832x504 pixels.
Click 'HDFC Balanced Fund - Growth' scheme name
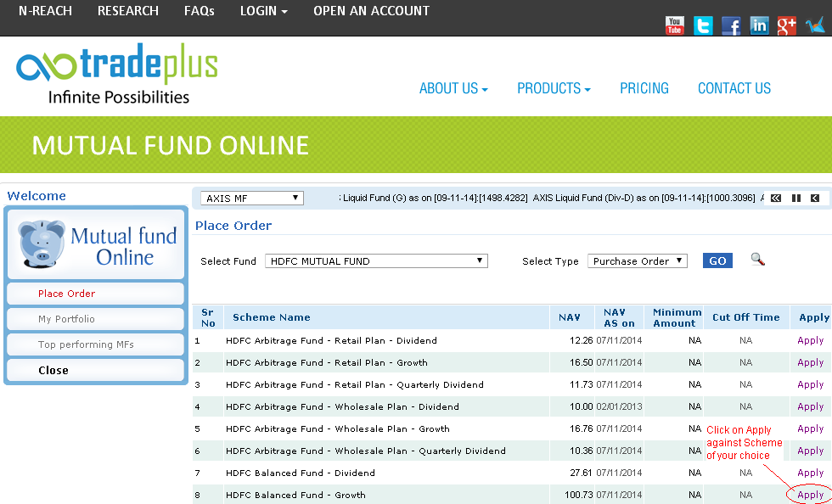295,495
